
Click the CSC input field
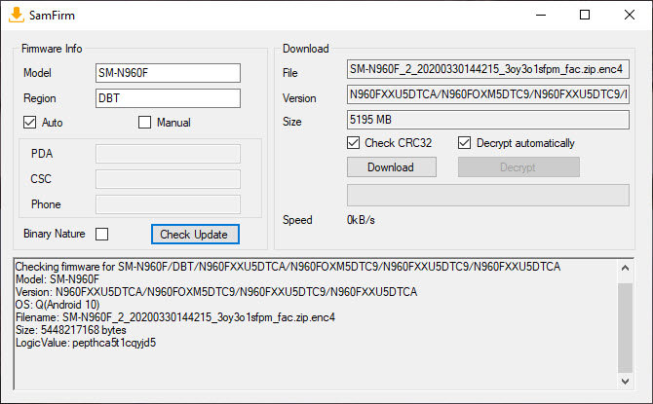pos(168,179)
